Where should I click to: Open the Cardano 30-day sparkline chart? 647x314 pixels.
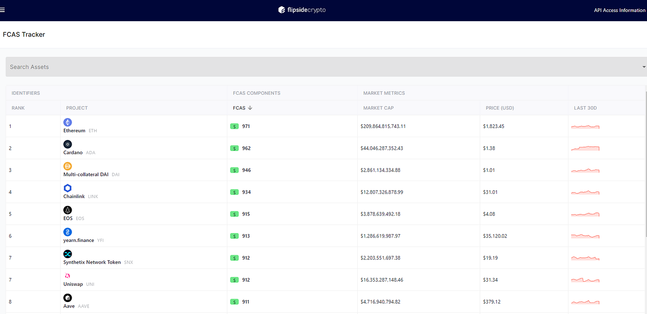point(585,148)
